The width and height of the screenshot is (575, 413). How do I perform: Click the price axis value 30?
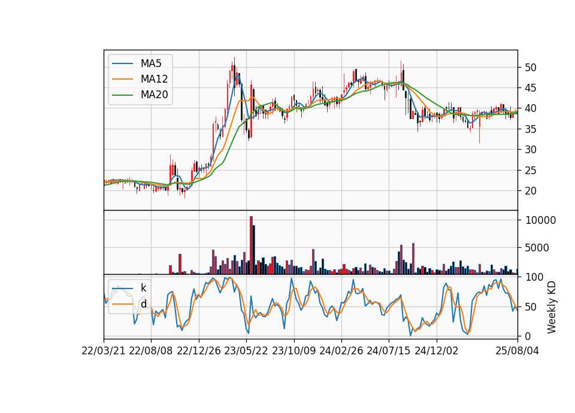pyautogui.click(x=531, y=150)
